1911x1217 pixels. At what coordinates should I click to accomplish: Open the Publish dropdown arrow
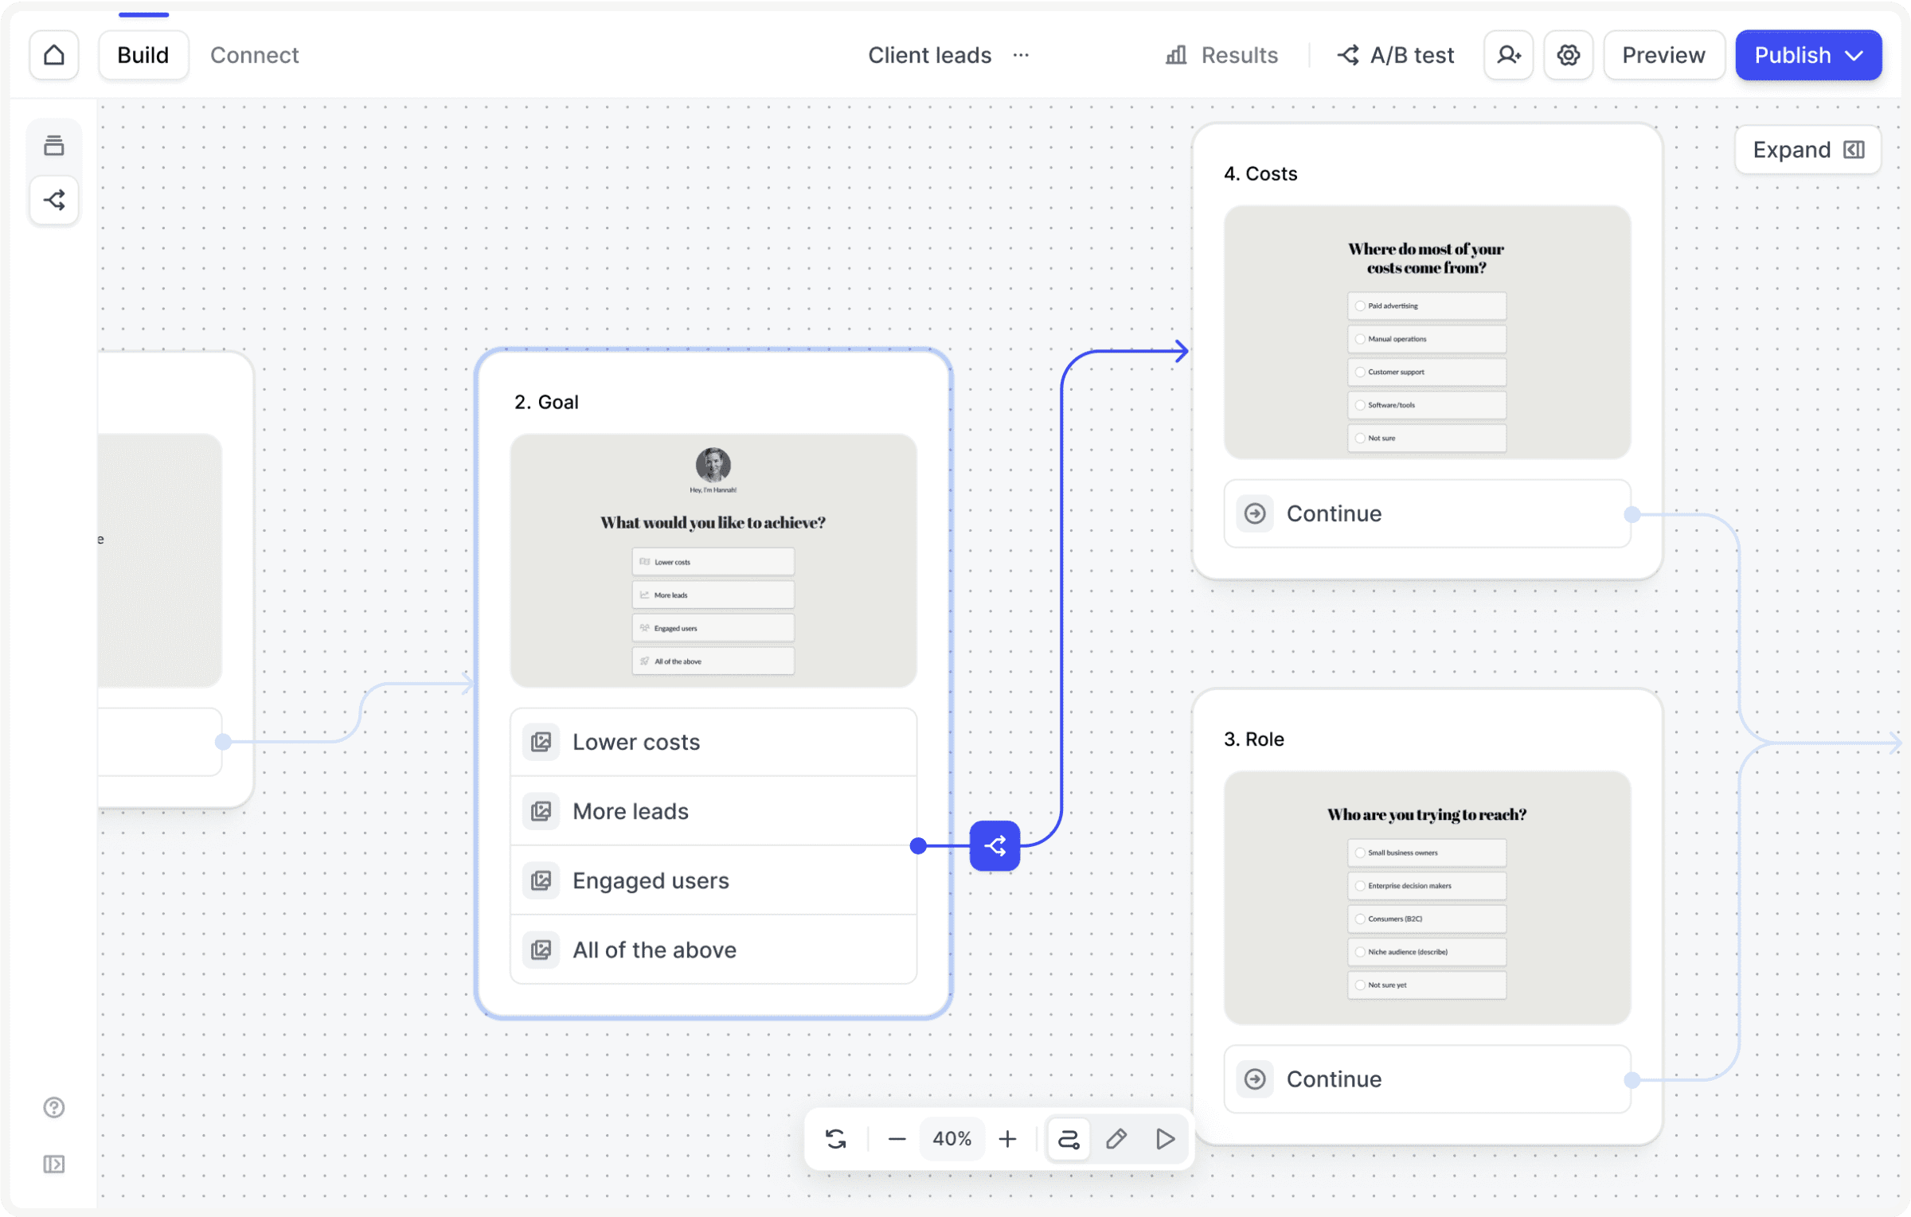1854,55
